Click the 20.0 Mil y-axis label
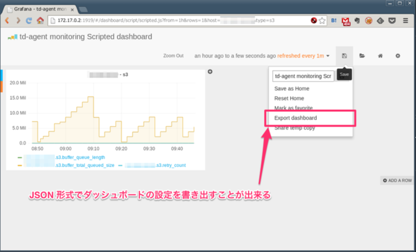Screen dimensions: 416x252 coord(18,83)
